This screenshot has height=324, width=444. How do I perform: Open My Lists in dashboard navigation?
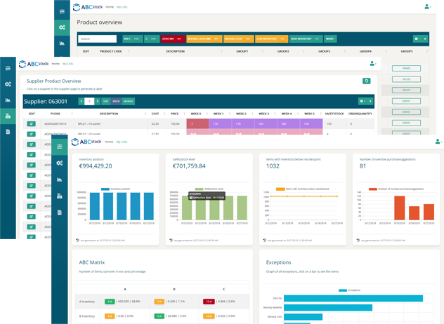point(121,142)
